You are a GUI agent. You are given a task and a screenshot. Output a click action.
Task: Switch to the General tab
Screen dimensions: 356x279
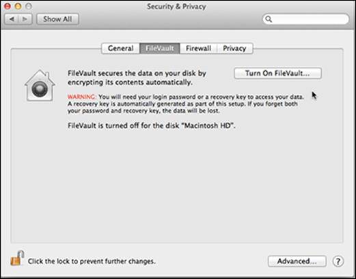(x=120, y=48)
